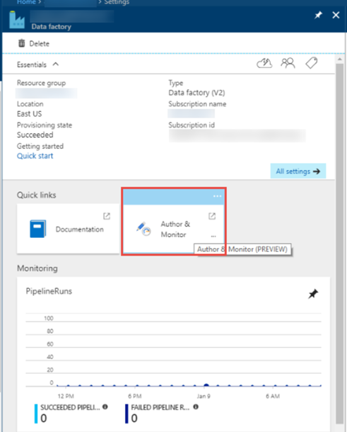Open the Documentation tile
The width and height of the screenshot is (347, 432).
pyautogui.click(x=68, y=229)
